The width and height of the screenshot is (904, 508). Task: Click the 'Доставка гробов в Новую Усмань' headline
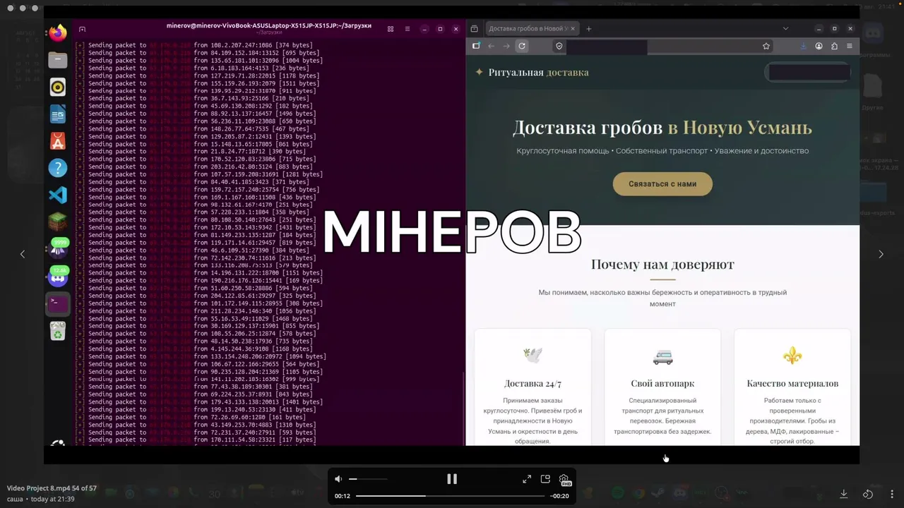coord(662,128)
